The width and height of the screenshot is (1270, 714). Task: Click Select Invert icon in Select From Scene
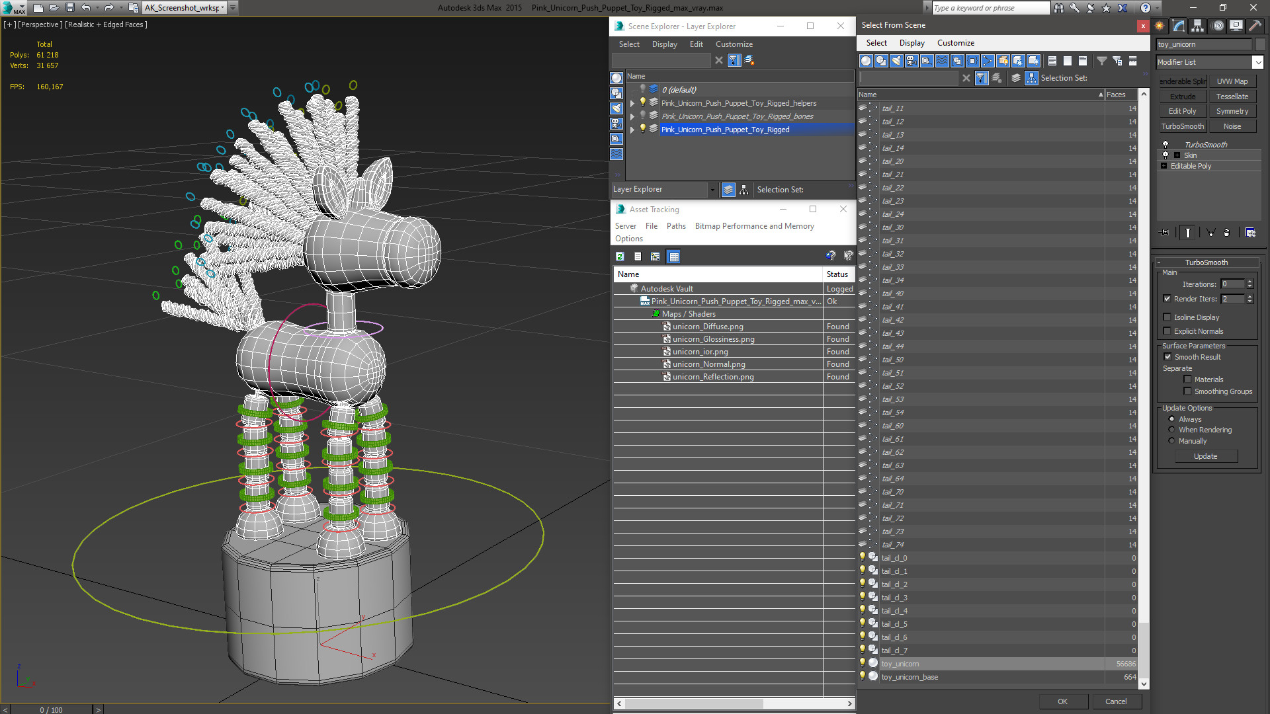[1083, 61]
